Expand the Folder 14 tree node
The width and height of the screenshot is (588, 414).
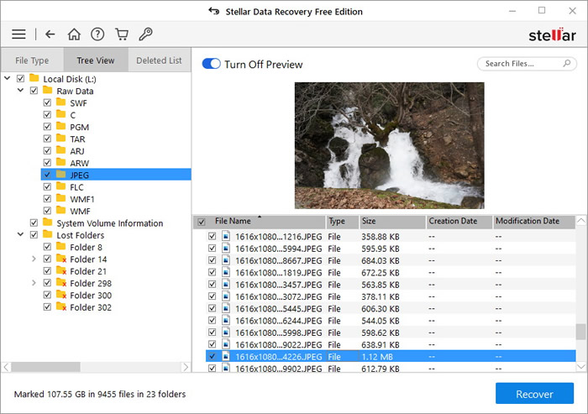point(34,259)
